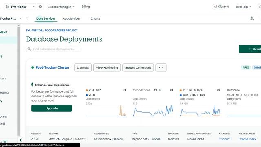This screenshot has height=147, width=261.
Task: Click the Connections line chart
Action: click(x=153, y=110)
